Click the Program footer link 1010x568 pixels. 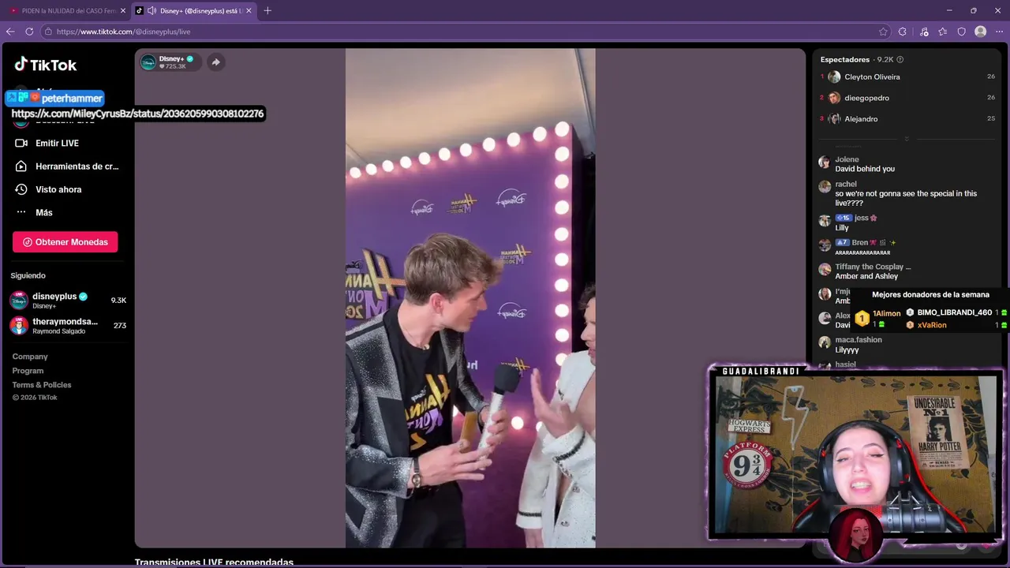click(28, 371)
